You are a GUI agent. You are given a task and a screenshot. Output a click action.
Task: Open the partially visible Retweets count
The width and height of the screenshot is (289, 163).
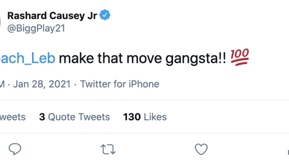(x=13, y=117)
